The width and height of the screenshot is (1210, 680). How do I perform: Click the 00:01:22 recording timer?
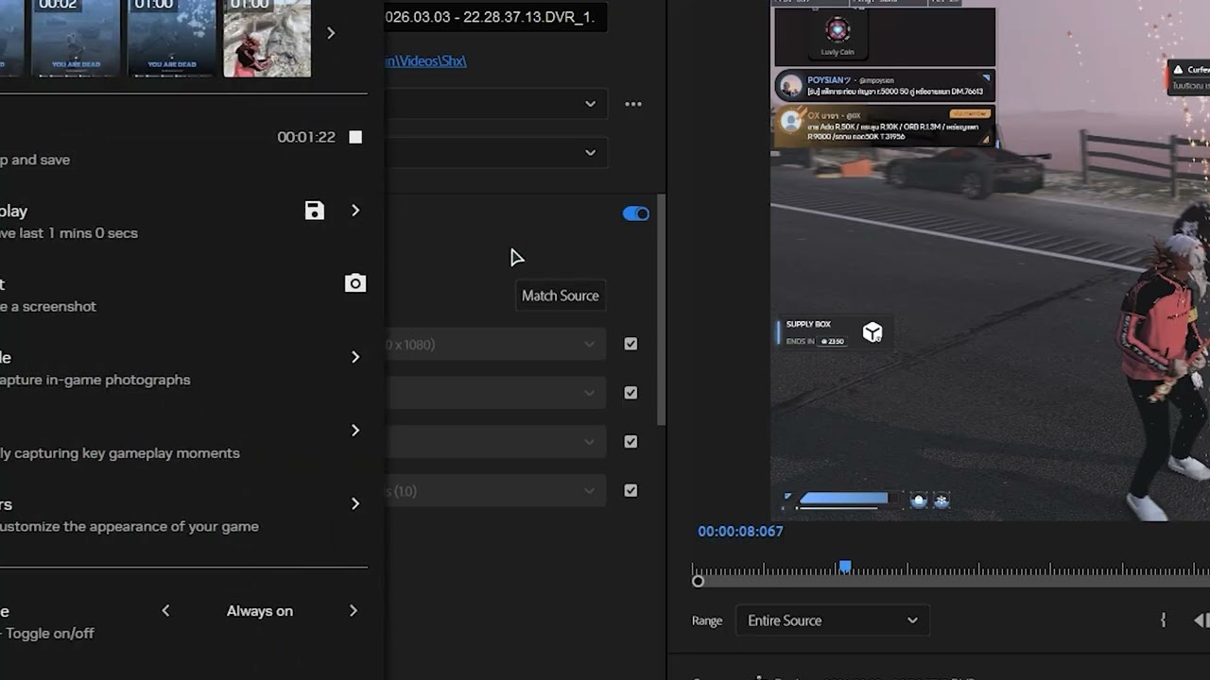pyautogui.click(x=306, y=137)
